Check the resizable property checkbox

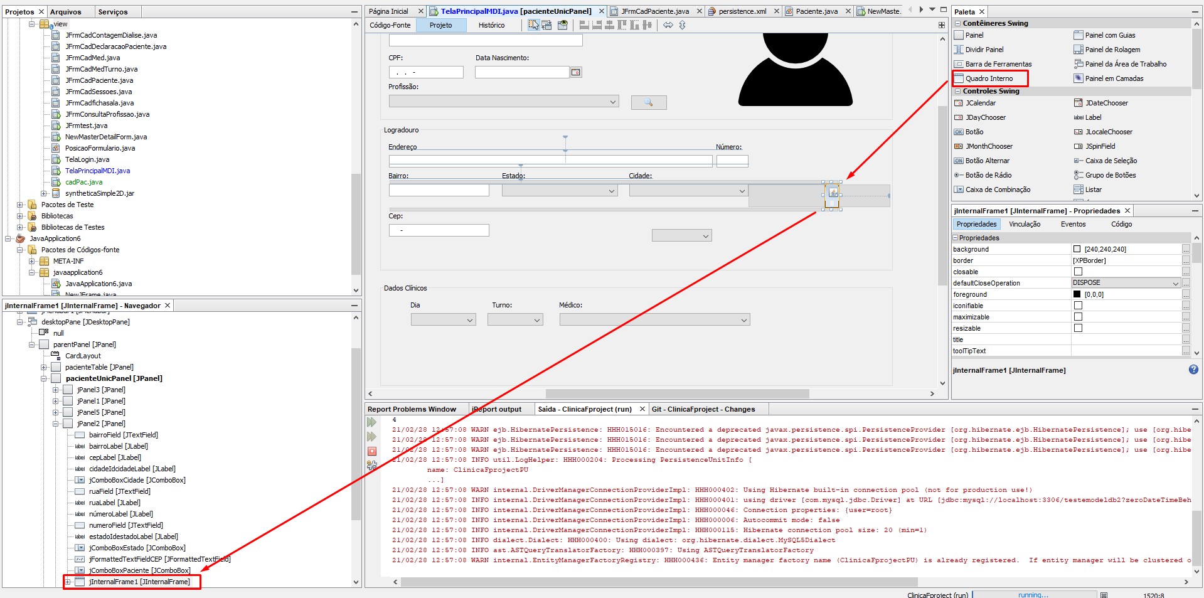click(1078, 328)
